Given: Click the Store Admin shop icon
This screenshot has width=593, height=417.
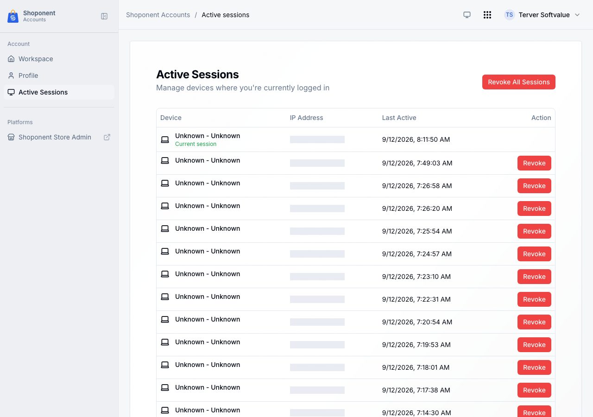Looking at the screenshot, I should [x=11, y=137].
